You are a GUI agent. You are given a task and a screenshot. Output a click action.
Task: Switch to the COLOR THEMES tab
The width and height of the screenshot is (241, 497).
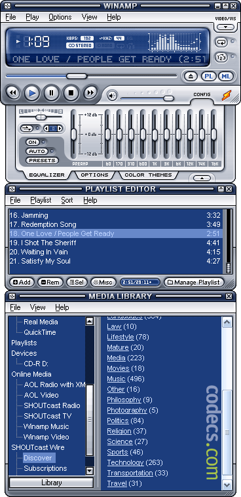click(x=148, y=175)
